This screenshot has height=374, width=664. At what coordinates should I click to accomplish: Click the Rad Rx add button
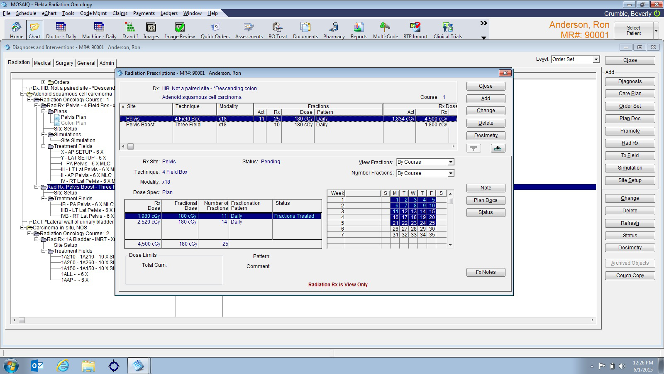point(630,143)
